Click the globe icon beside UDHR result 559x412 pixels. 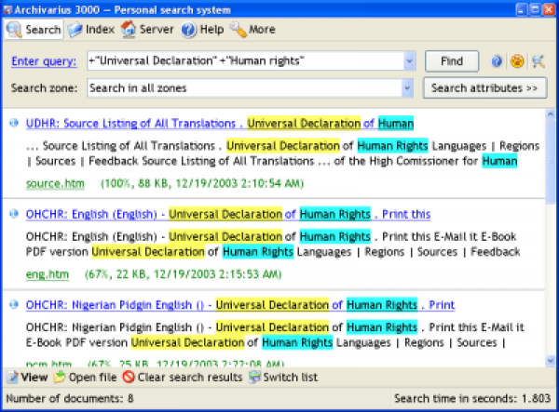14,123
